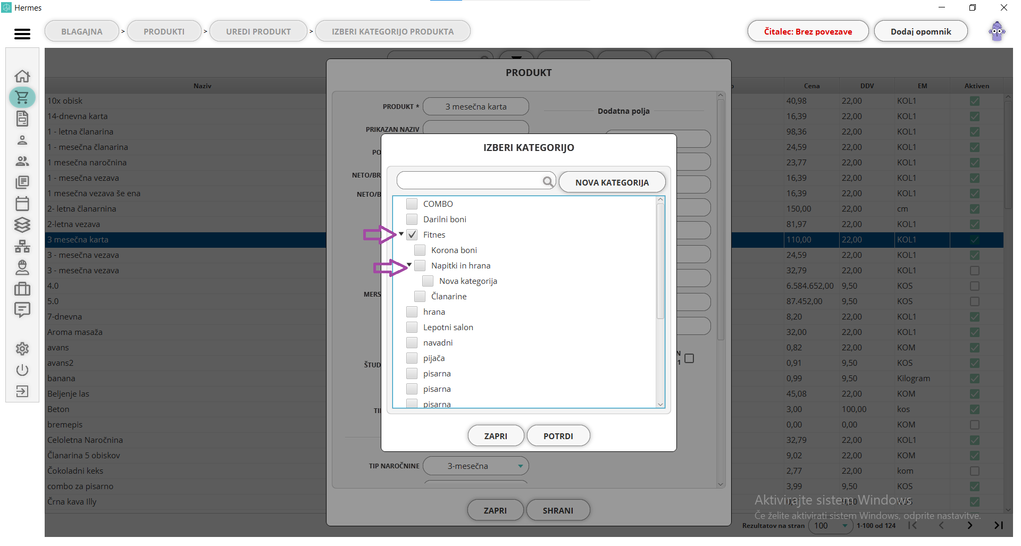This screenshot has height=546, width=1021.
Task: Open the TIP NAROČNINE 3-mesečna dropdown
Action: [x=476, y=466]
